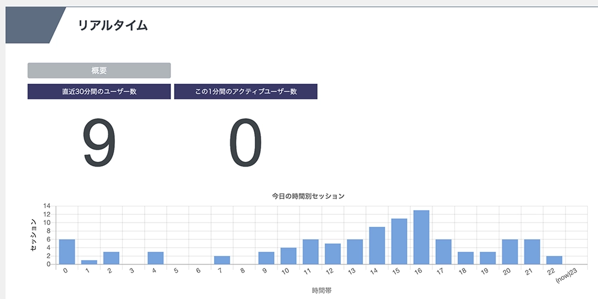
Task: Click the y-axis value 10
Action: coord(47,223)
